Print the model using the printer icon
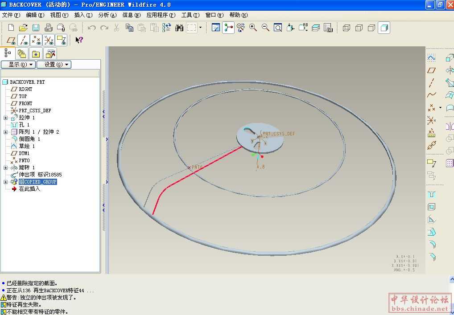Viewport: 454px width, 315px height. pyautogui.click(x=48, y=28)
